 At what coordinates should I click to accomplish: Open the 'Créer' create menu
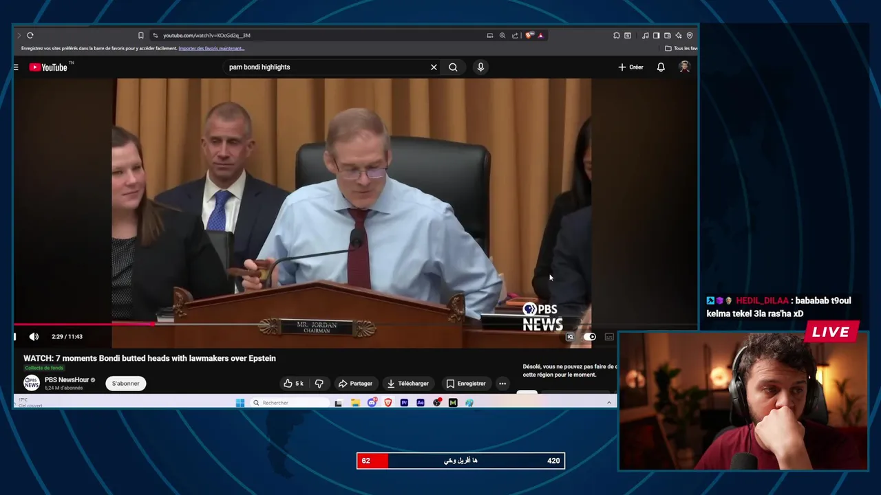pyautogui.click(x=630, y=67)
